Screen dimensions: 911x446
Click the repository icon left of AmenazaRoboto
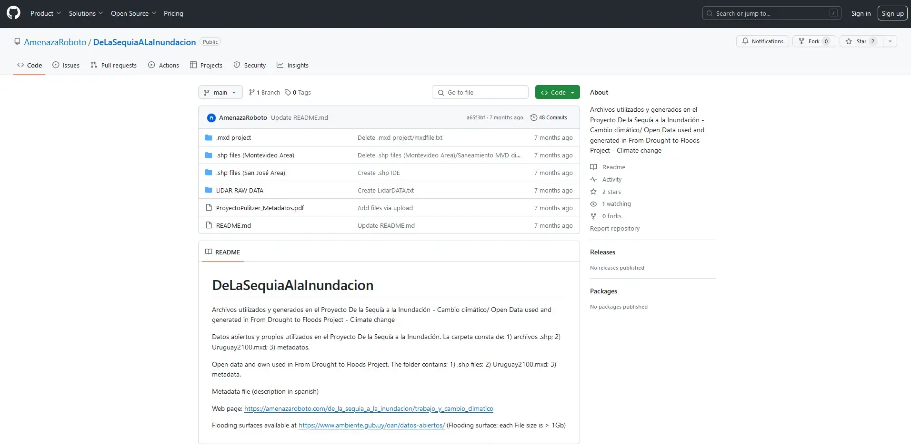coord(17,42)
